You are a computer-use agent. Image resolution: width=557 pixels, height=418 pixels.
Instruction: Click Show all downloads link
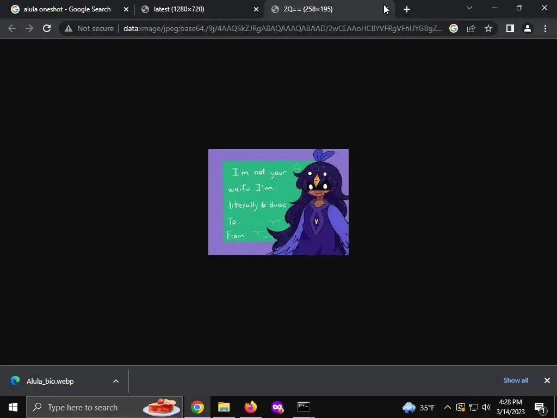[516, 380]
